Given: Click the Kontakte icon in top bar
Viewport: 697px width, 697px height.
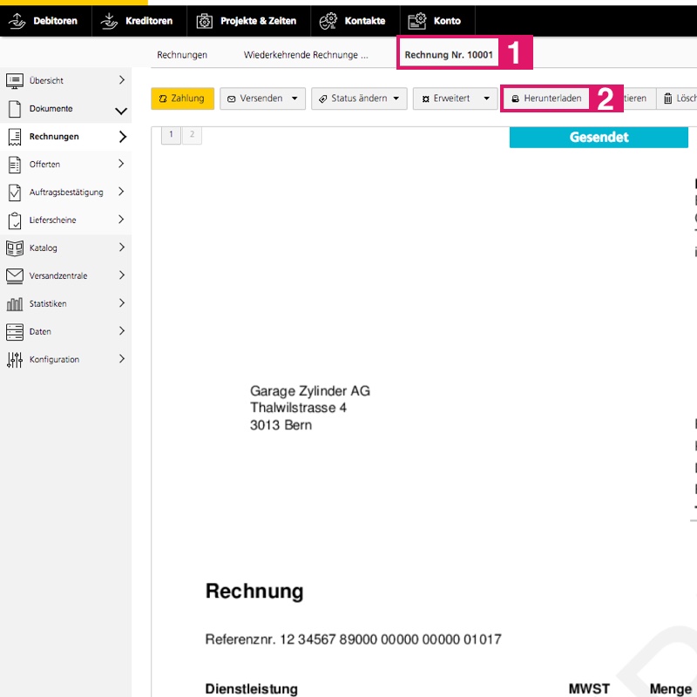Looking at the screenshot, I should (x=328, y=21).
